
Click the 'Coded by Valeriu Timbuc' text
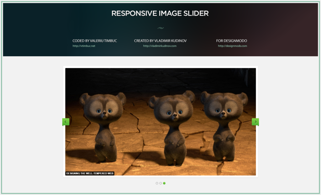click(x=95, y=41)
